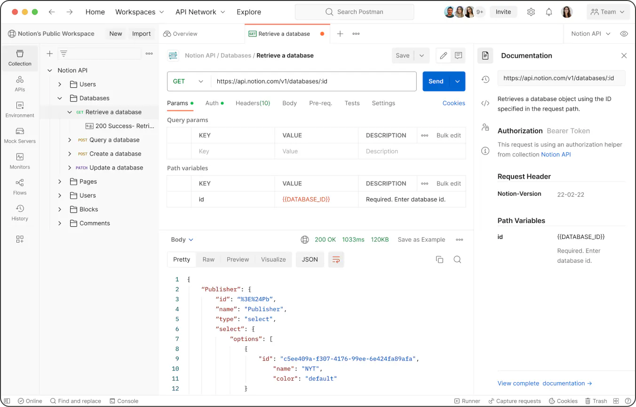The height and width of the screenshot is (407, 636).
Task: Switch to the Headers(10) tab
Action: (253, 103)
